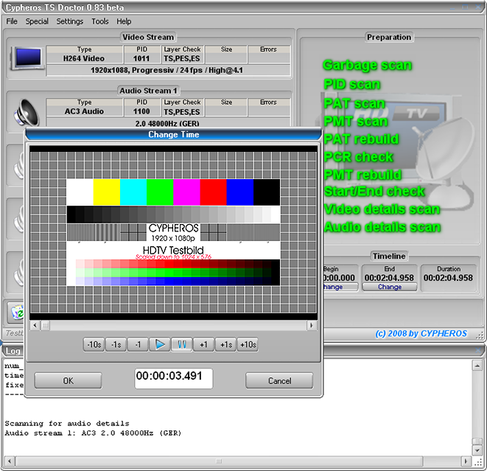Screen dimensions: 487x471
Task: Cancel the Change Time dialog
Action: pyautogui.click(x=279, y=380)
